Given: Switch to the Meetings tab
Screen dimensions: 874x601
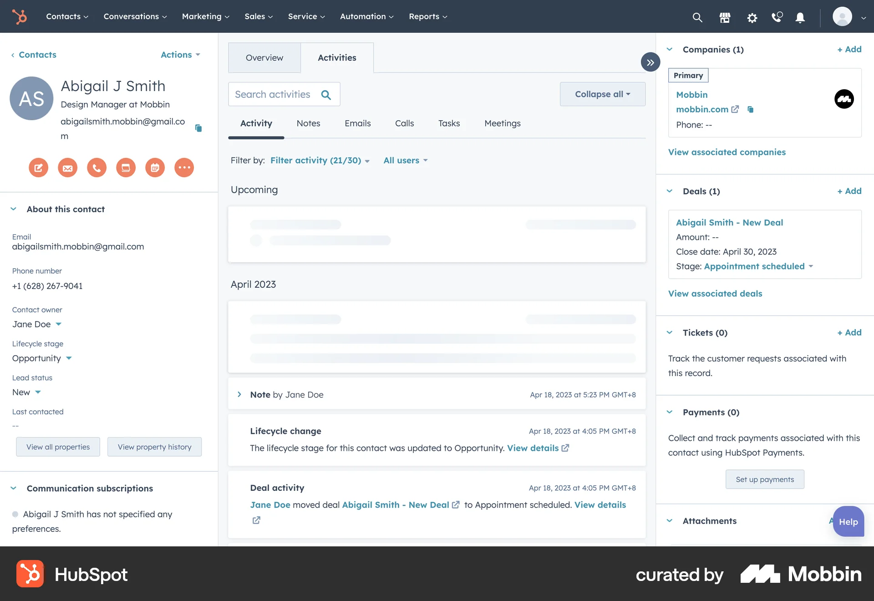Looking at the screenshot, I should (503, 123).
